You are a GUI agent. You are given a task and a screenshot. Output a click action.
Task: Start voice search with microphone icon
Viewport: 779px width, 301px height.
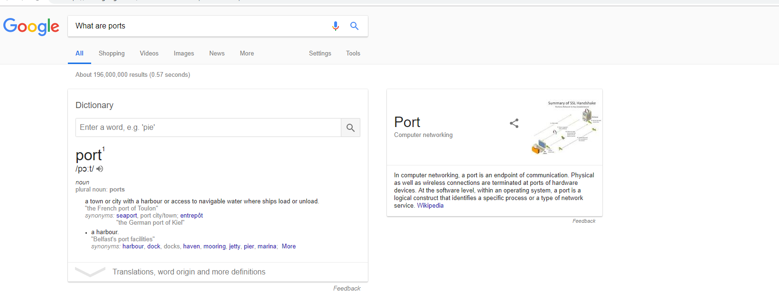click(x=336, y=26)
